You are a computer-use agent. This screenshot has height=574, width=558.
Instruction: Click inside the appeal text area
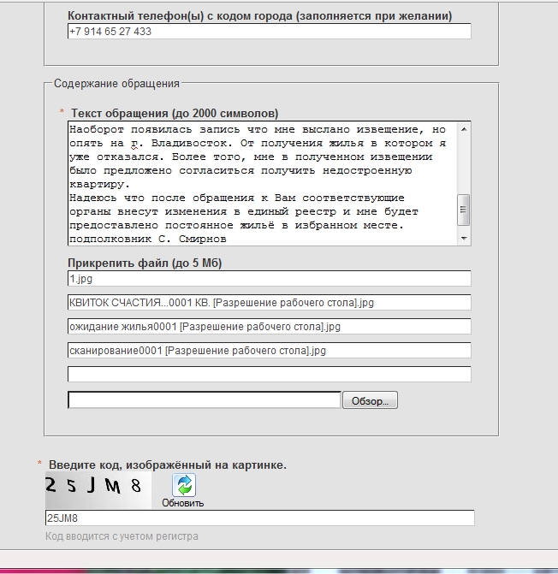click(261, 183)
